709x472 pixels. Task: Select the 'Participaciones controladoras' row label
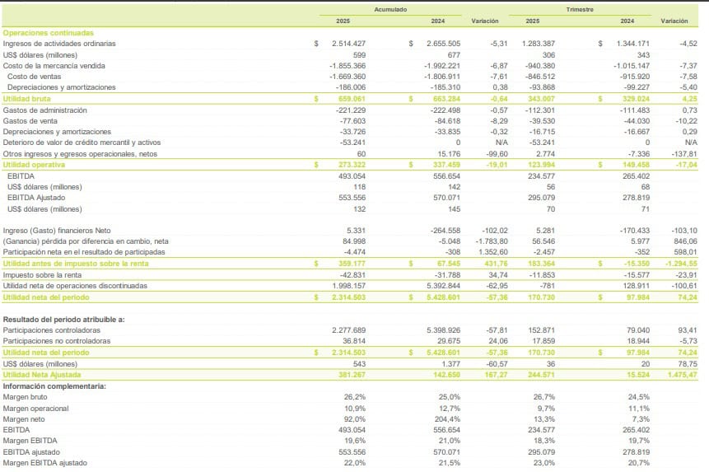point(52,330)
